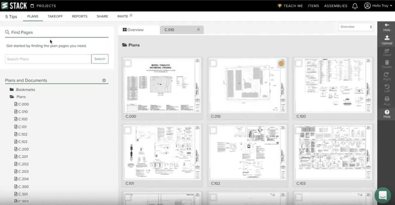The width and height of the screenshot is (395, 205).
Task: Click the star icon next to Invite
Action: [x=131, y=16]
